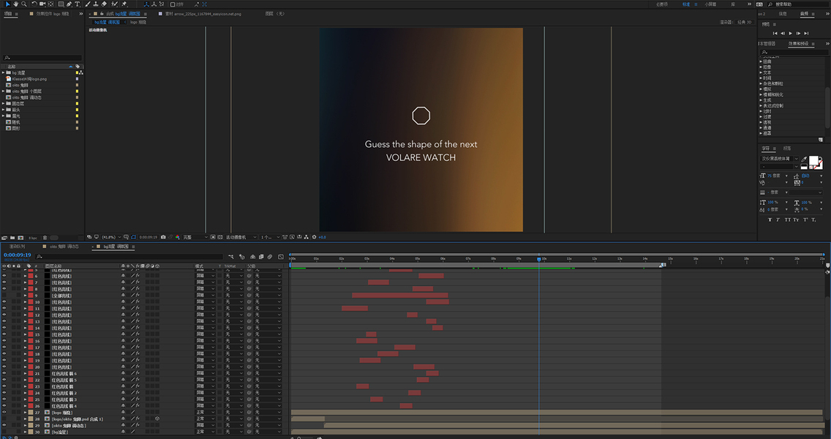This screenshot has width=831, height=439.
Task: Open viewer magnification dropdown 41.8%
Action: 112,237
